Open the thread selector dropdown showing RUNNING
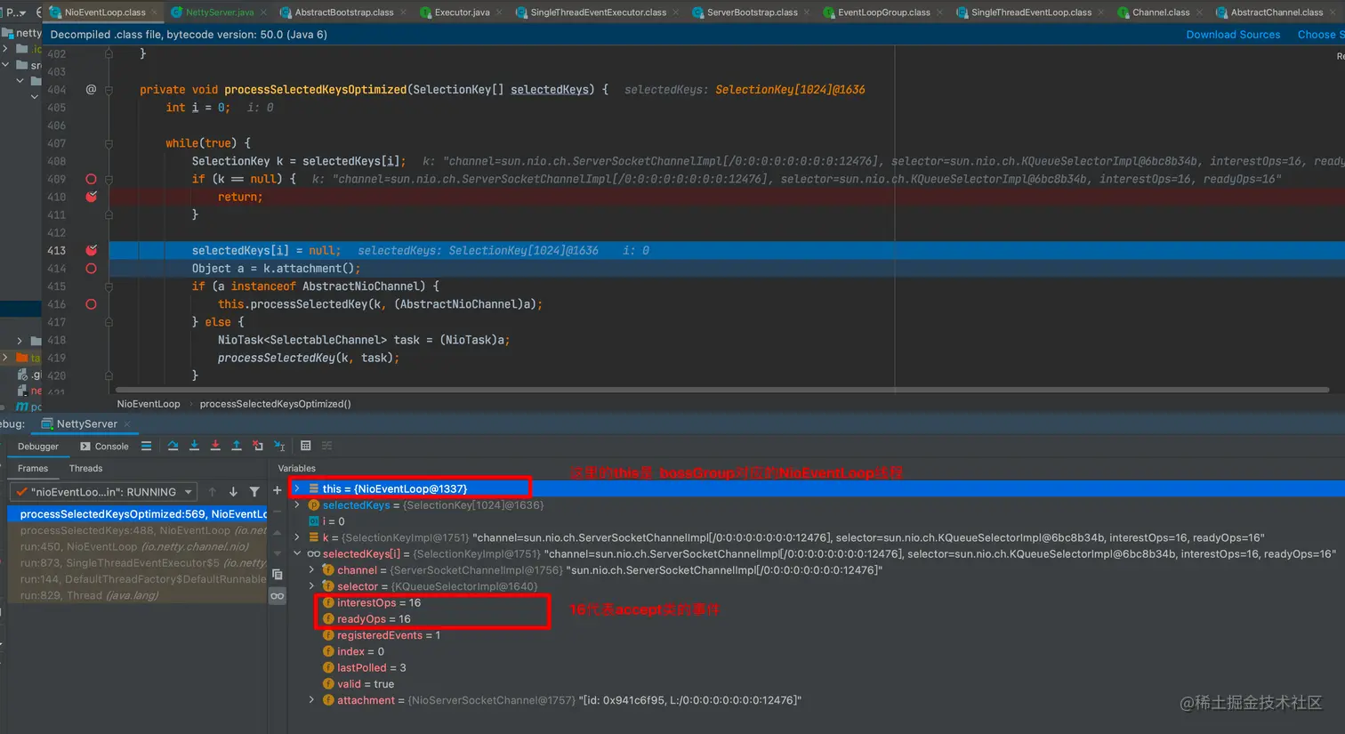Screen dimensions: 1345x734 point(104,492)
